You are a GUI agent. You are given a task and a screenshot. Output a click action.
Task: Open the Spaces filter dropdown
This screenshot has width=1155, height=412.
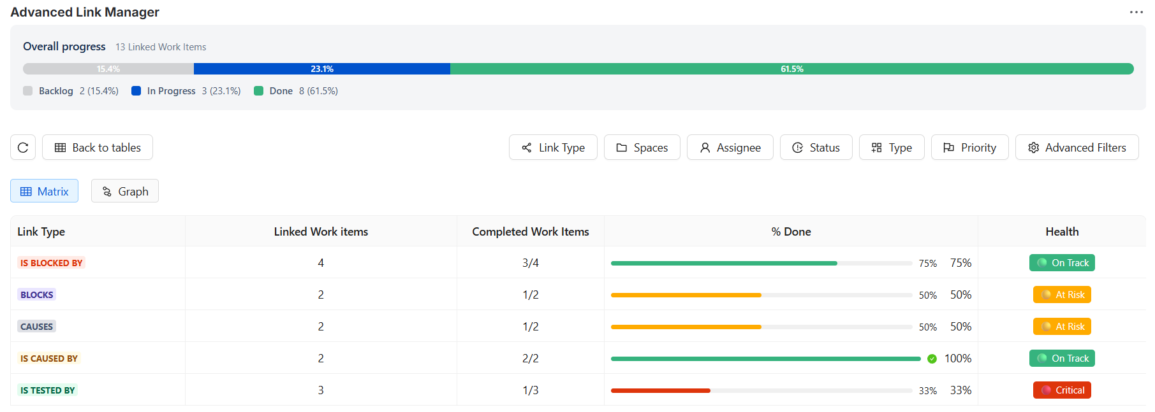(642, 148)
